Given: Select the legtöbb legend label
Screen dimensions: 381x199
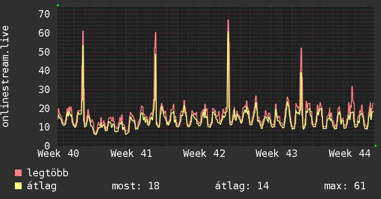Looking at the screenshot, I should click(48, 173).
